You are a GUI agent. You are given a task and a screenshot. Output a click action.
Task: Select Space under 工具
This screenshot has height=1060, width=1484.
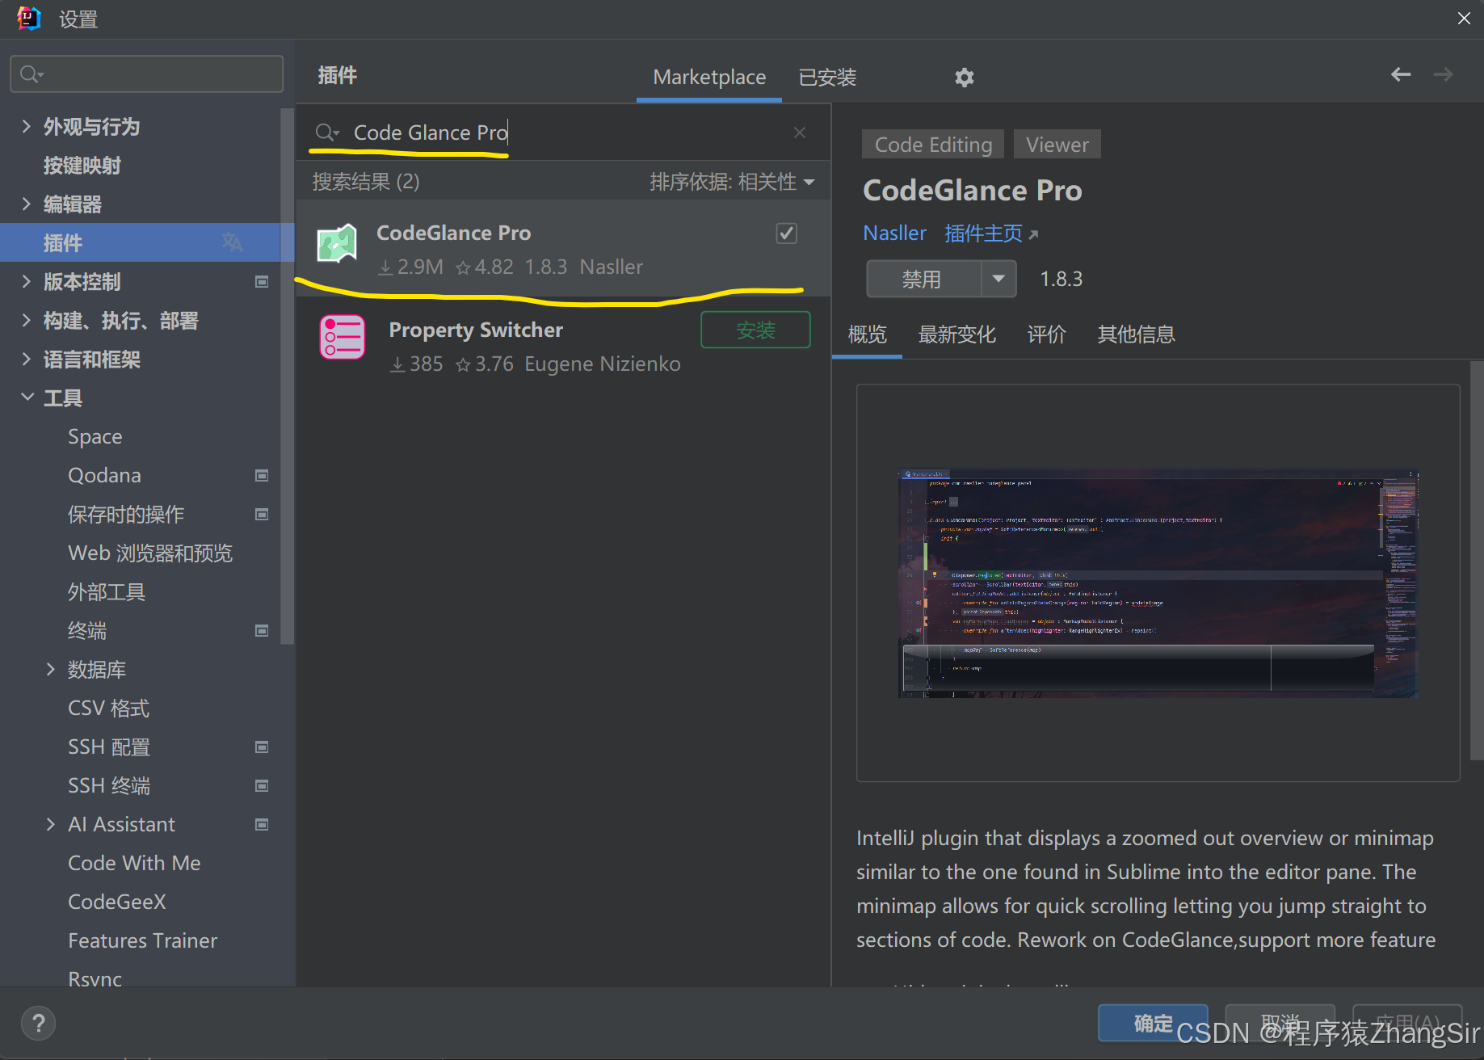point(95,437)
